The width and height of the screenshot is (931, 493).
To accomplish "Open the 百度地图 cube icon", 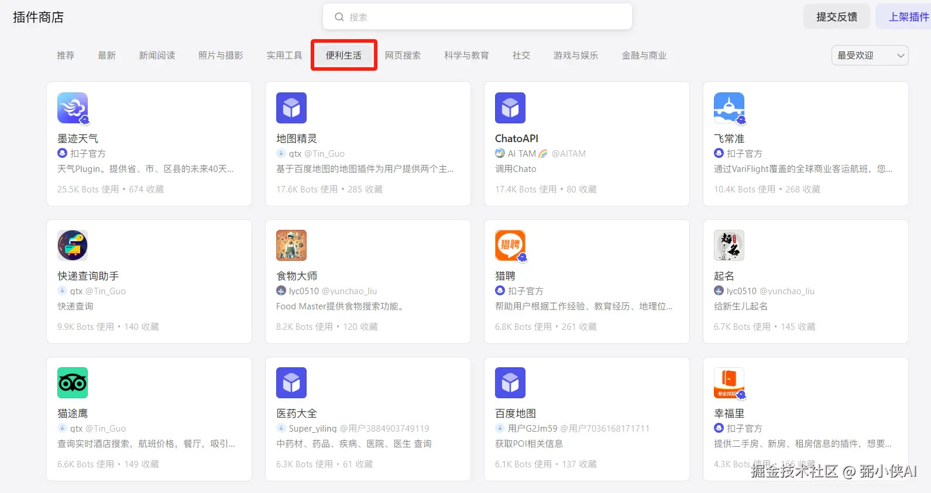I will pos(510,382).
